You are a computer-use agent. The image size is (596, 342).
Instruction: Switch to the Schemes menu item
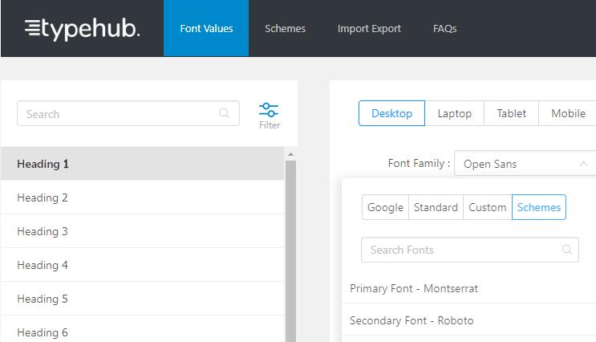(285, 29)
